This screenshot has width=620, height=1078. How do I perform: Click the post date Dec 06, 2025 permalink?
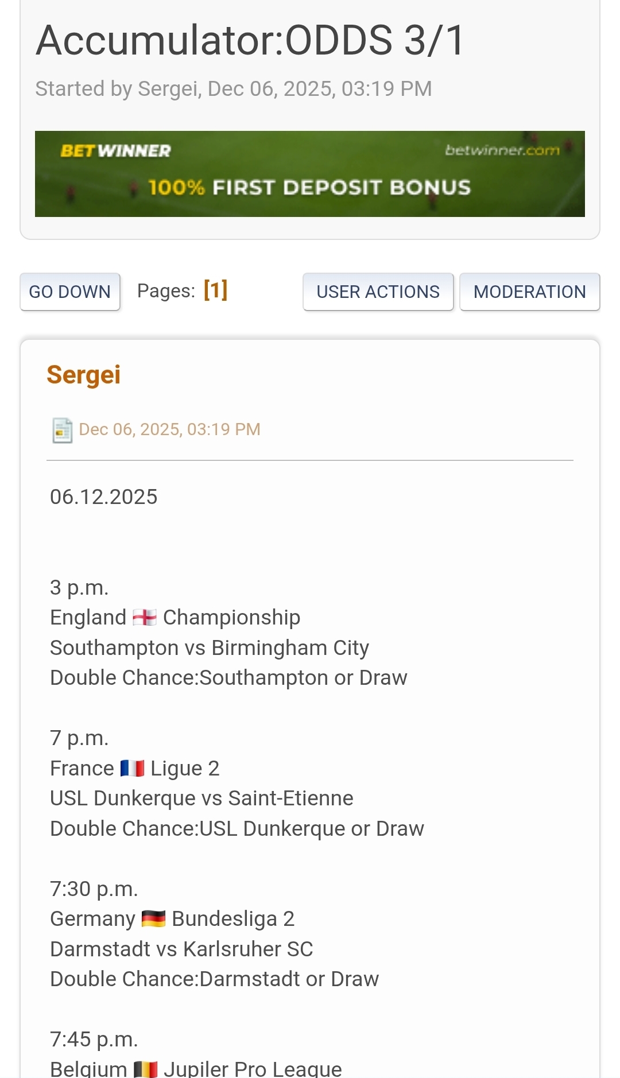point(169,429)
